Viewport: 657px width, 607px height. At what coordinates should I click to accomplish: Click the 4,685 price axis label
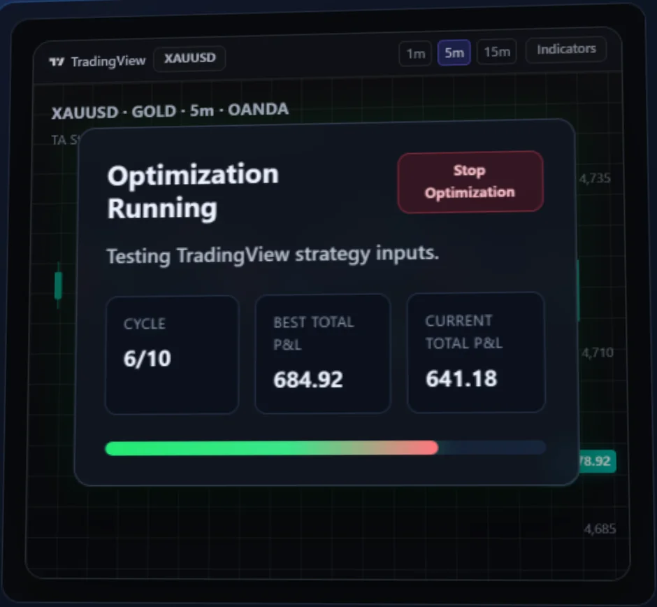tap(600, 529)
